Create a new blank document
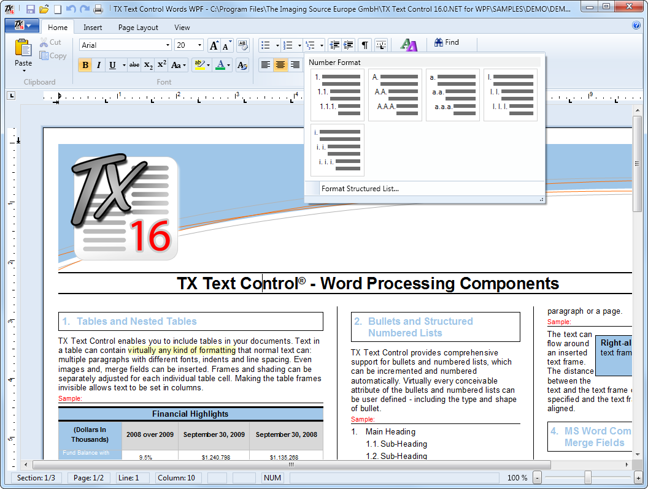This screenshot has height=489, width=648. [58, 9]
